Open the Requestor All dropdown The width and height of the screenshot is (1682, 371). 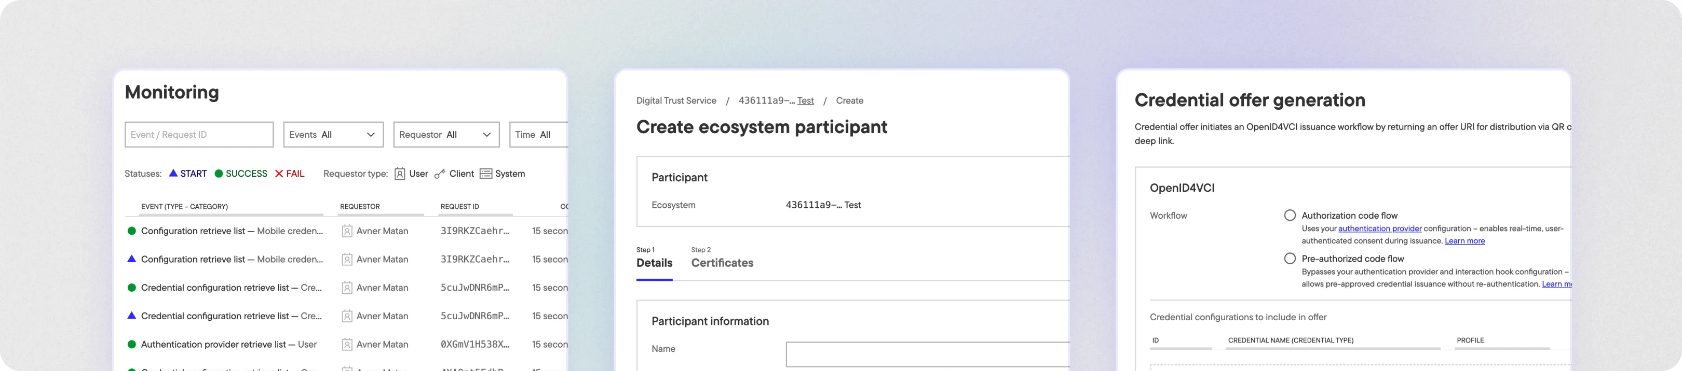tap(446, 134)
